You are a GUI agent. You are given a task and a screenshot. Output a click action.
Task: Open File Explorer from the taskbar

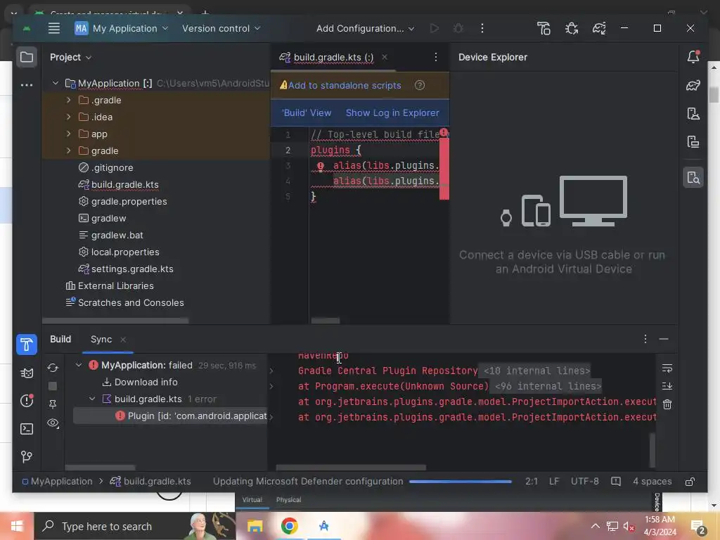click(x=255, y=526)
